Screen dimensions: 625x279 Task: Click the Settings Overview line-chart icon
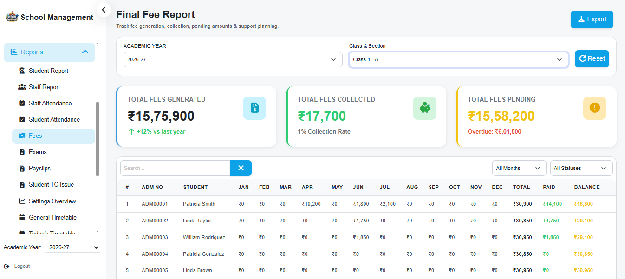pos(22,201)
